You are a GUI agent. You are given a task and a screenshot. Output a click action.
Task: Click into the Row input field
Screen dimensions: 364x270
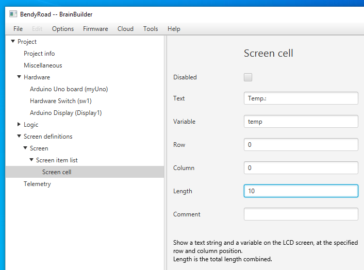point(301,144)
